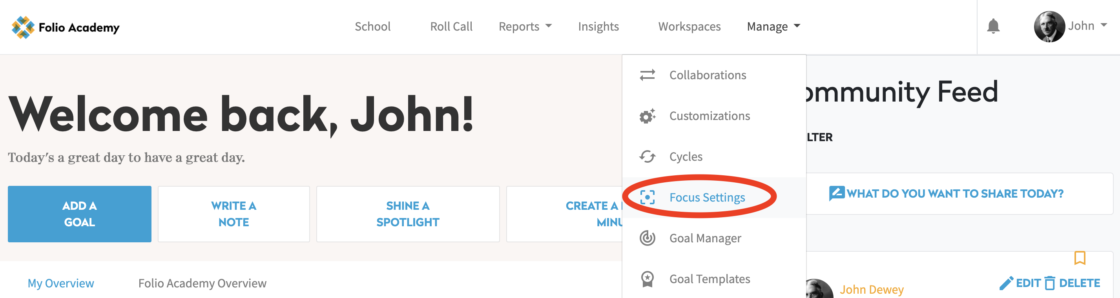
Task: Click the Collaborations arrows icon
Action: coord(647,75)
